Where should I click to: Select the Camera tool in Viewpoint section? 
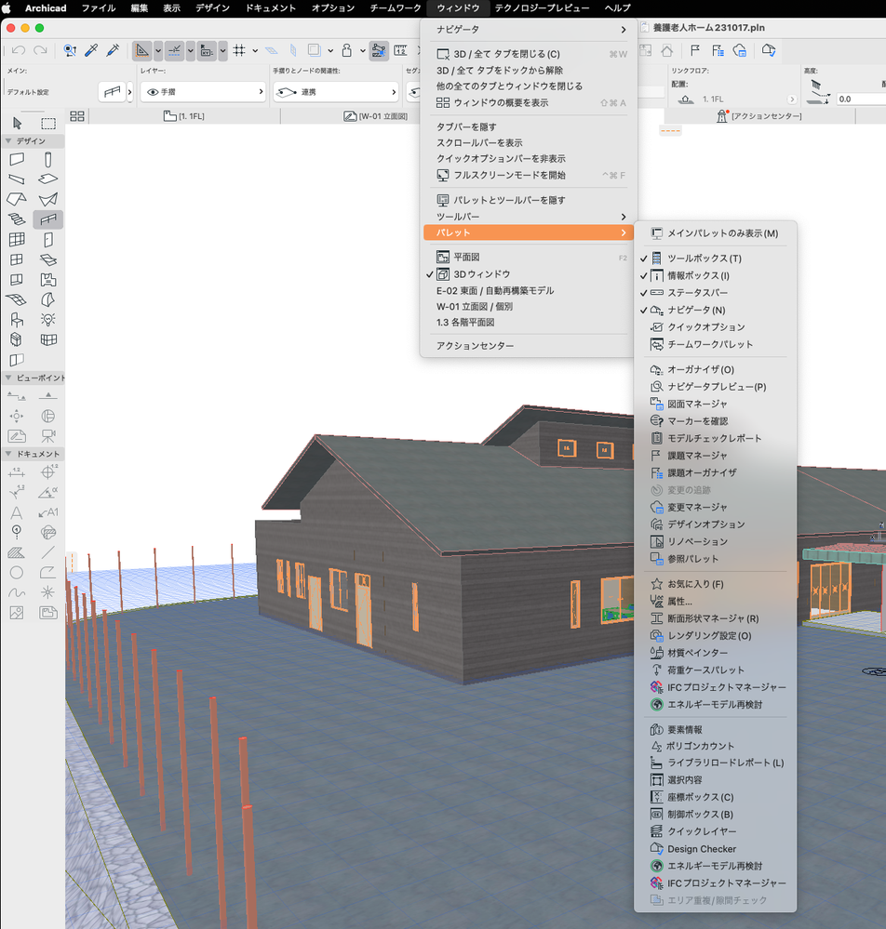pyautogui.click(x=48, y=436)
